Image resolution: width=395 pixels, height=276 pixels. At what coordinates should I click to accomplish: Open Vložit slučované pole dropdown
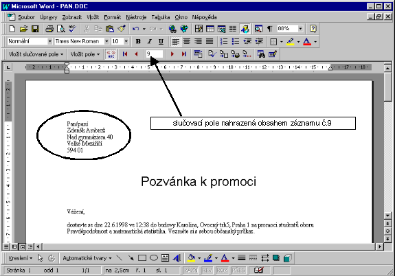point(36,54)
